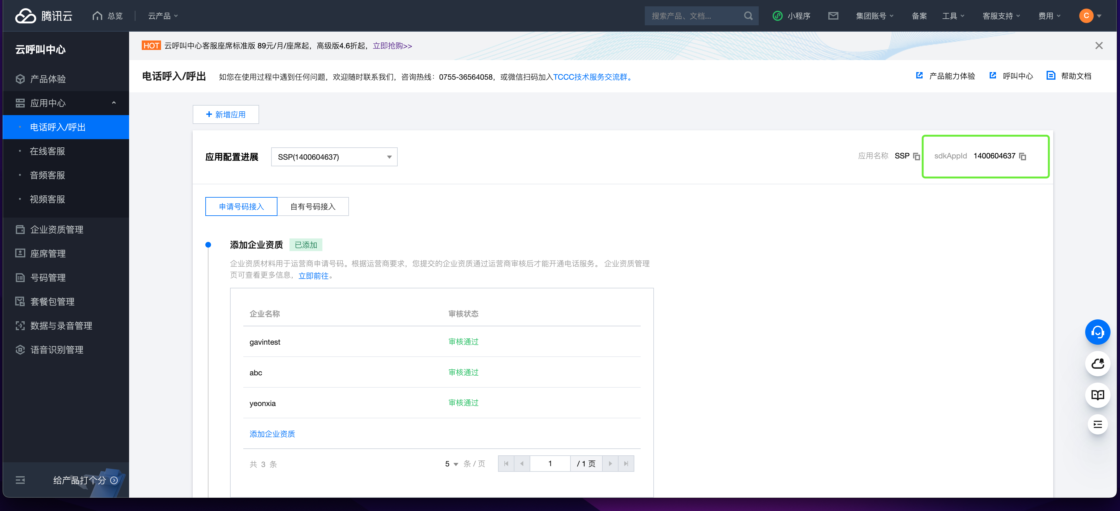Click the 新增应用 button
Viewport: 1120px width, 511px height.
[x=225, y=114]
